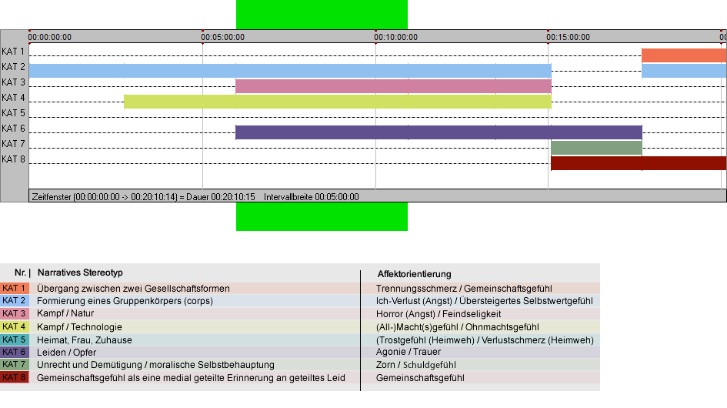This screenshot has width=727, height=408.
Task: Click the dark red KAT 8 legend swatch
Action: 15,377
